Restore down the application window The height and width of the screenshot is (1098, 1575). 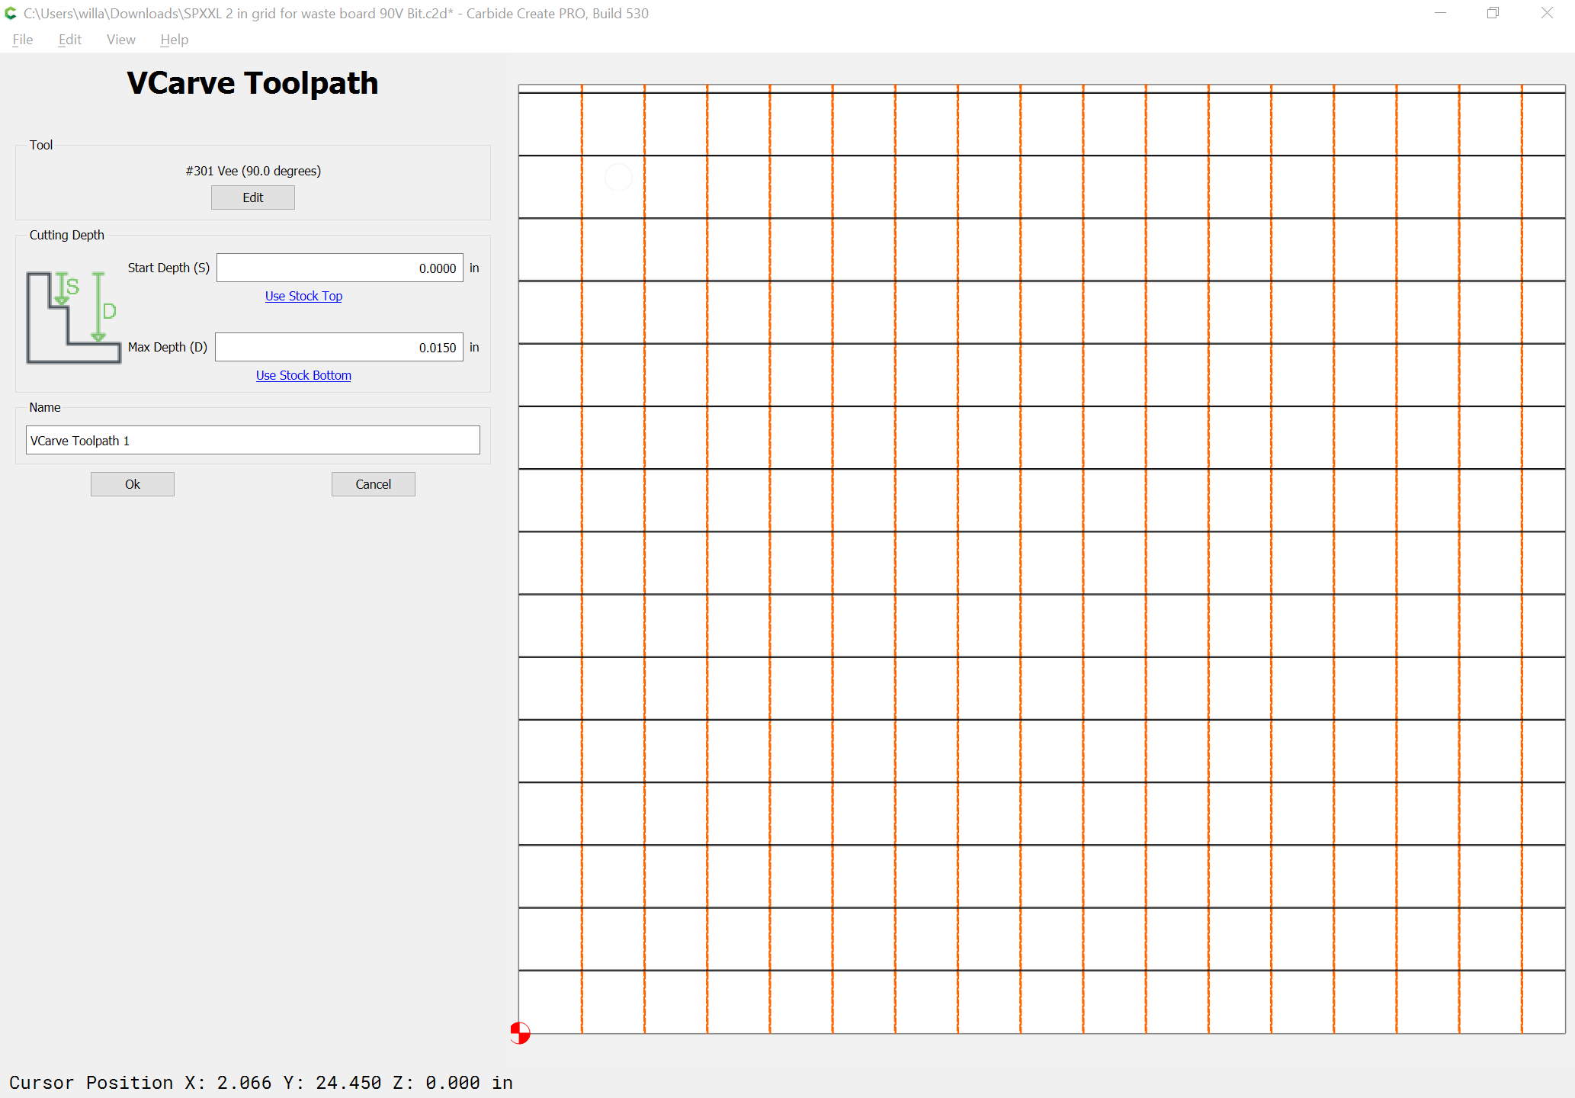click(x=1493, y=13)
